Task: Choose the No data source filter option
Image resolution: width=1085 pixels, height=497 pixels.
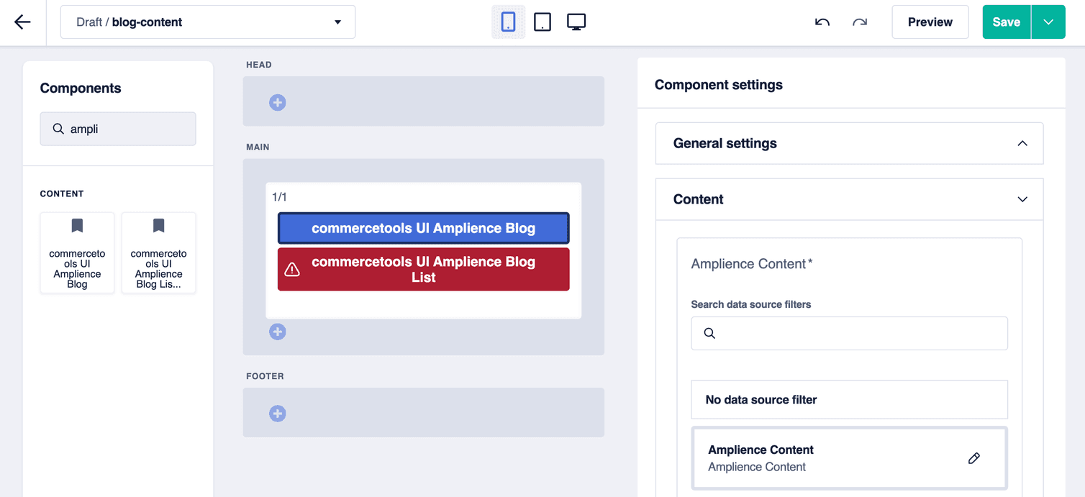Action: [x=849, y=399]
